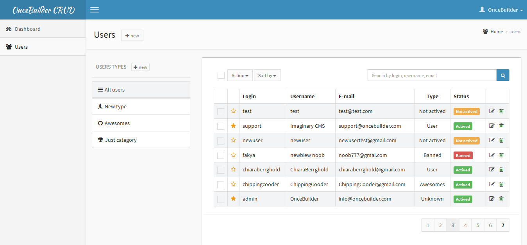Open Dashboard in the sidebar

click(x=43, y=29)
